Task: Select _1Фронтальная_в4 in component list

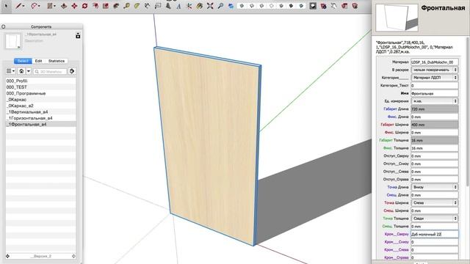Action: click(x=41, y=124)
